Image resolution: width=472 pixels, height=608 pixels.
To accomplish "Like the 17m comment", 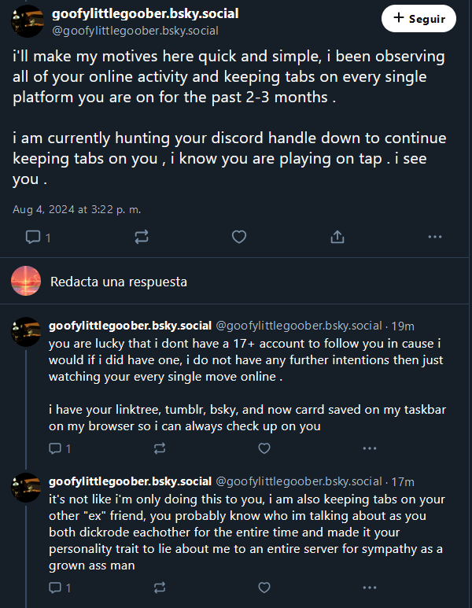I will click(264, 588).
